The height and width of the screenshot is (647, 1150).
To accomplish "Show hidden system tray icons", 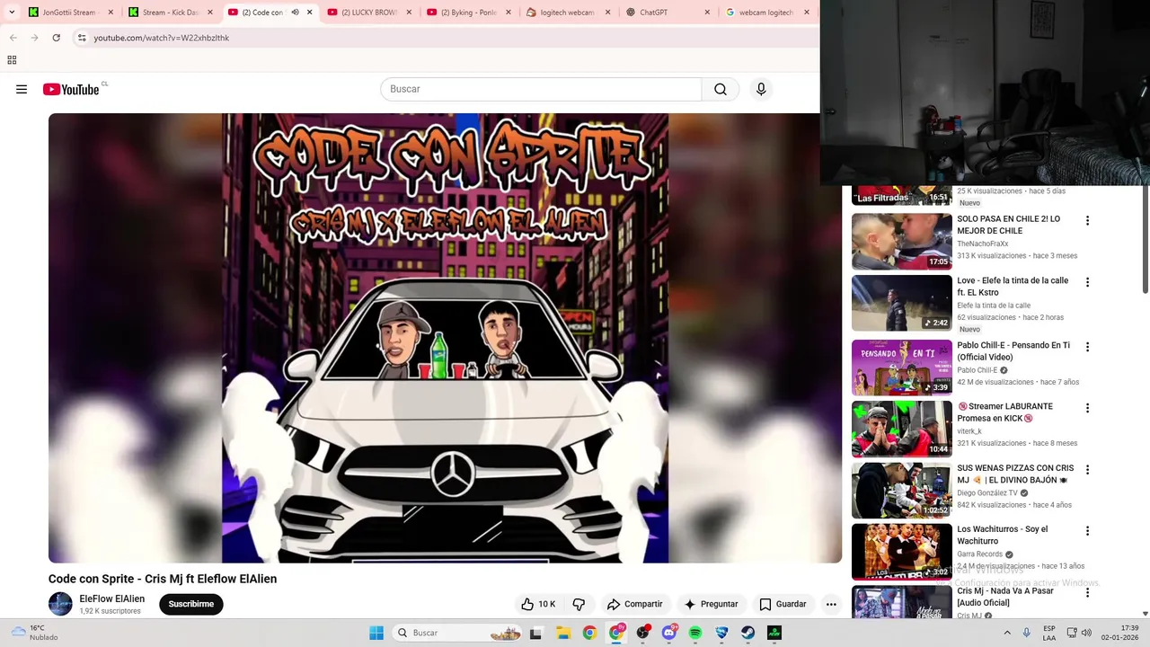I will [1006, 633].
